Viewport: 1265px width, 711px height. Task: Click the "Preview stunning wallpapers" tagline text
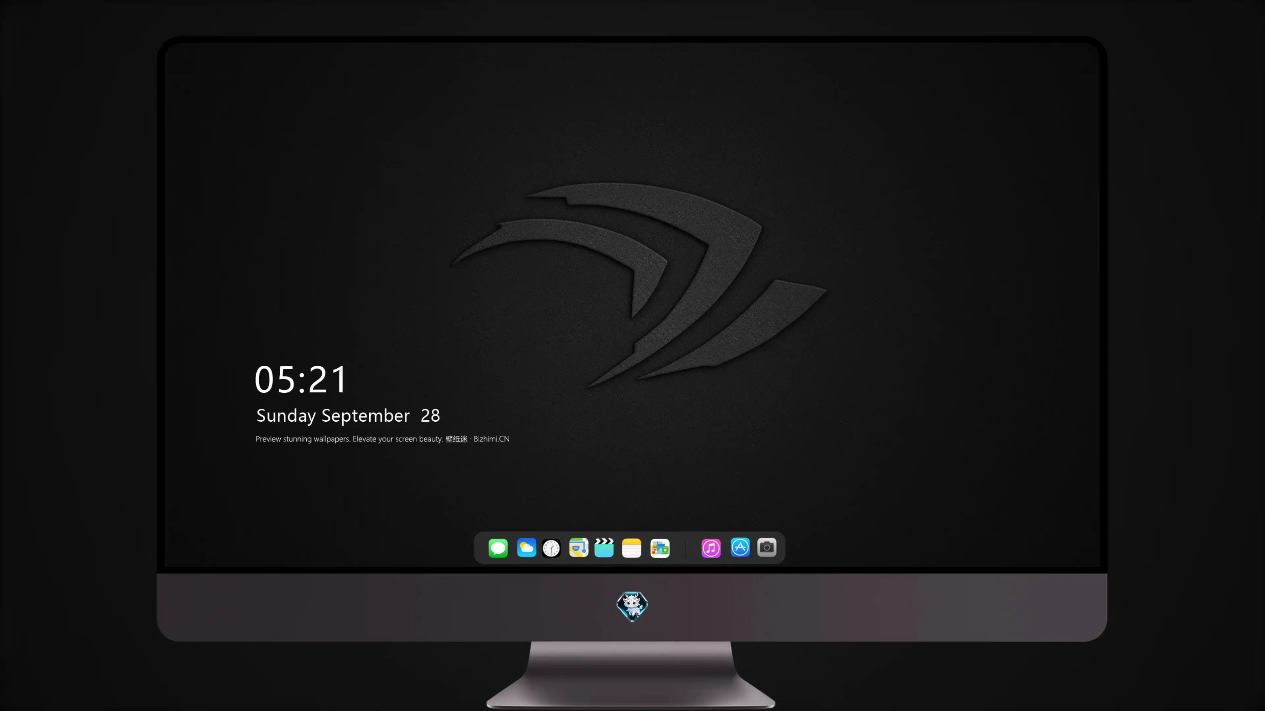click(382, 439)
